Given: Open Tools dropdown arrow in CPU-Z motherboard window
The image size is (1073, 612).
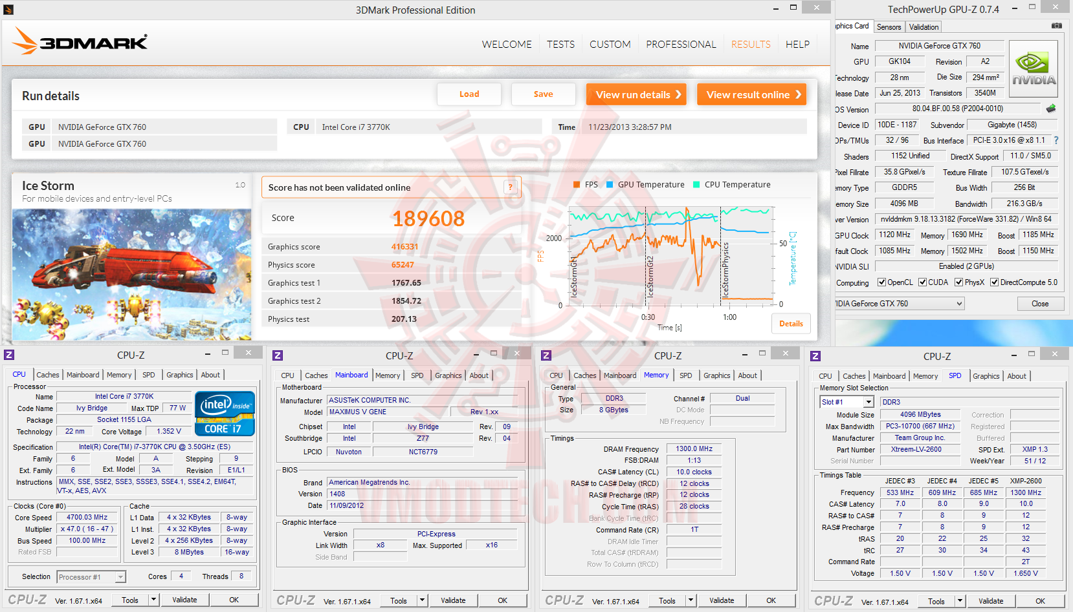Looking at the screenshot, I should click(422, 600).
